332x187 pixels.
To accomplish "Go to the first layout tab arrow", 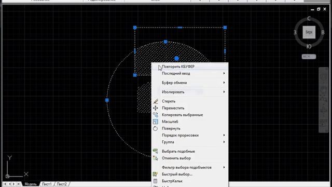I will tap(5, 184).
